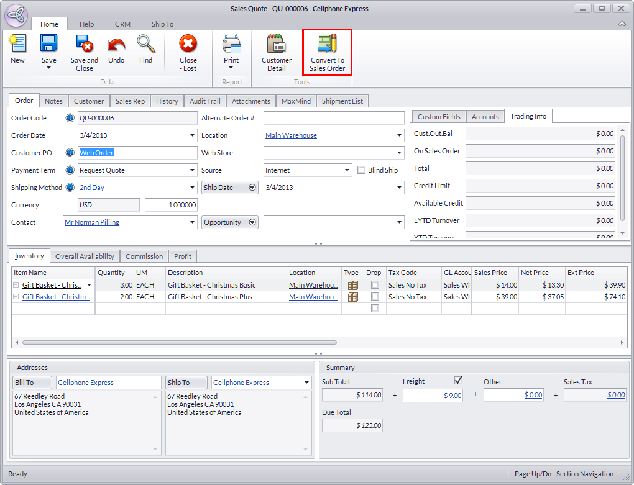Enable the Blind Ship checkbox
This screenshot has width=634, height=485.
click(362, 170)
